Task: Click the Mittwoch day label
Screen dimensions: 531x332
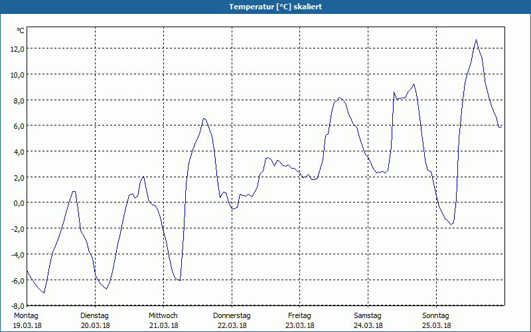Action: point(163,316)
